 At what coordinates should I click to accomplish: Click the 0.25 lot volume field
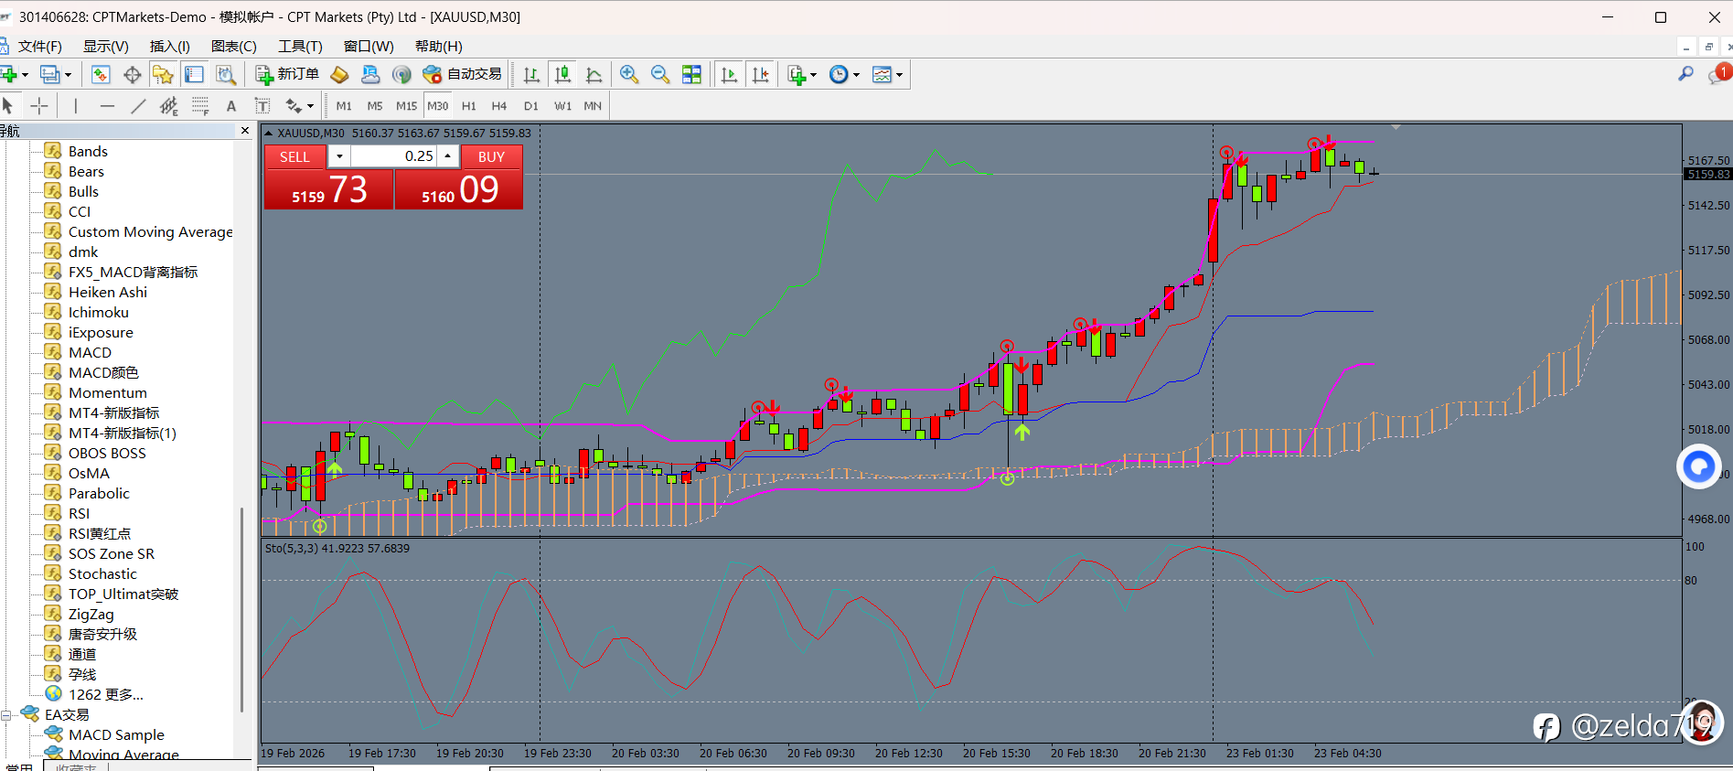[x=393, y=156]
